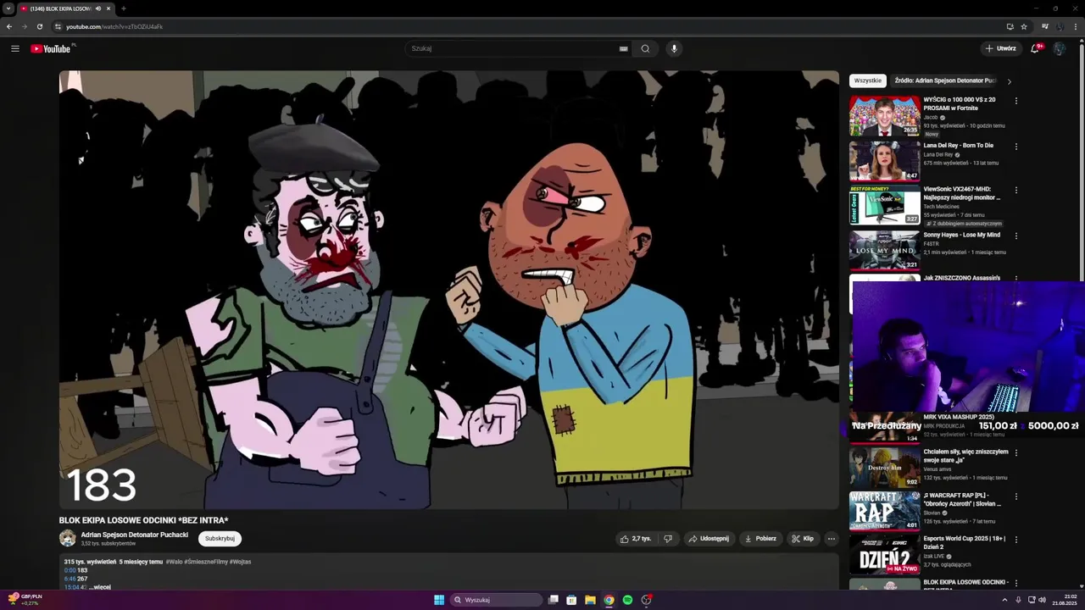Open Chrome profile avatar in toolbar
1085x610 pixels.
coord(1059,26)
